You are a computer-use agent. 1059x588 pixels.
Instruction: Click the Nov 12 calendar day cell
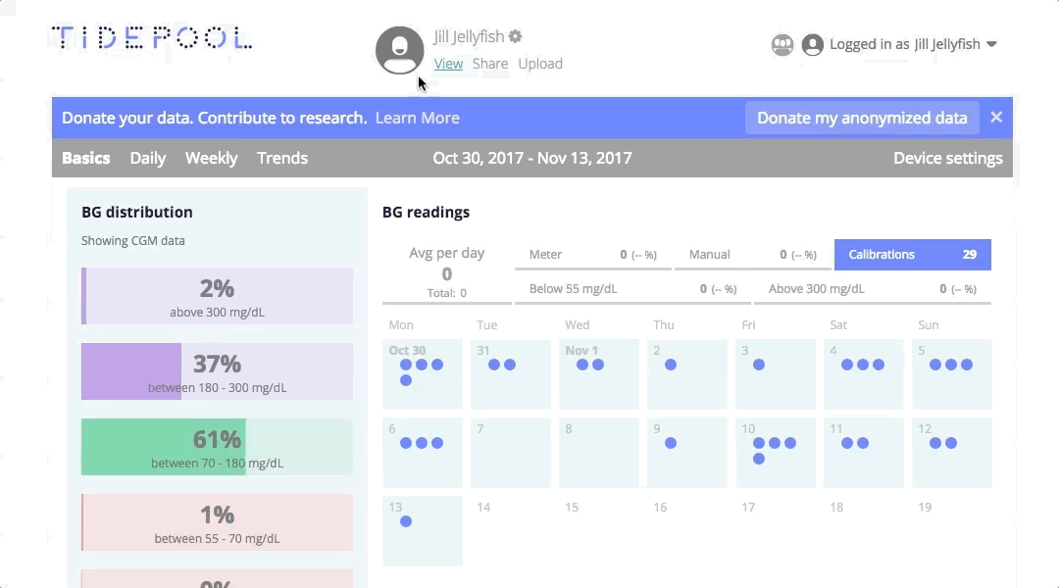tap(951, 453)
